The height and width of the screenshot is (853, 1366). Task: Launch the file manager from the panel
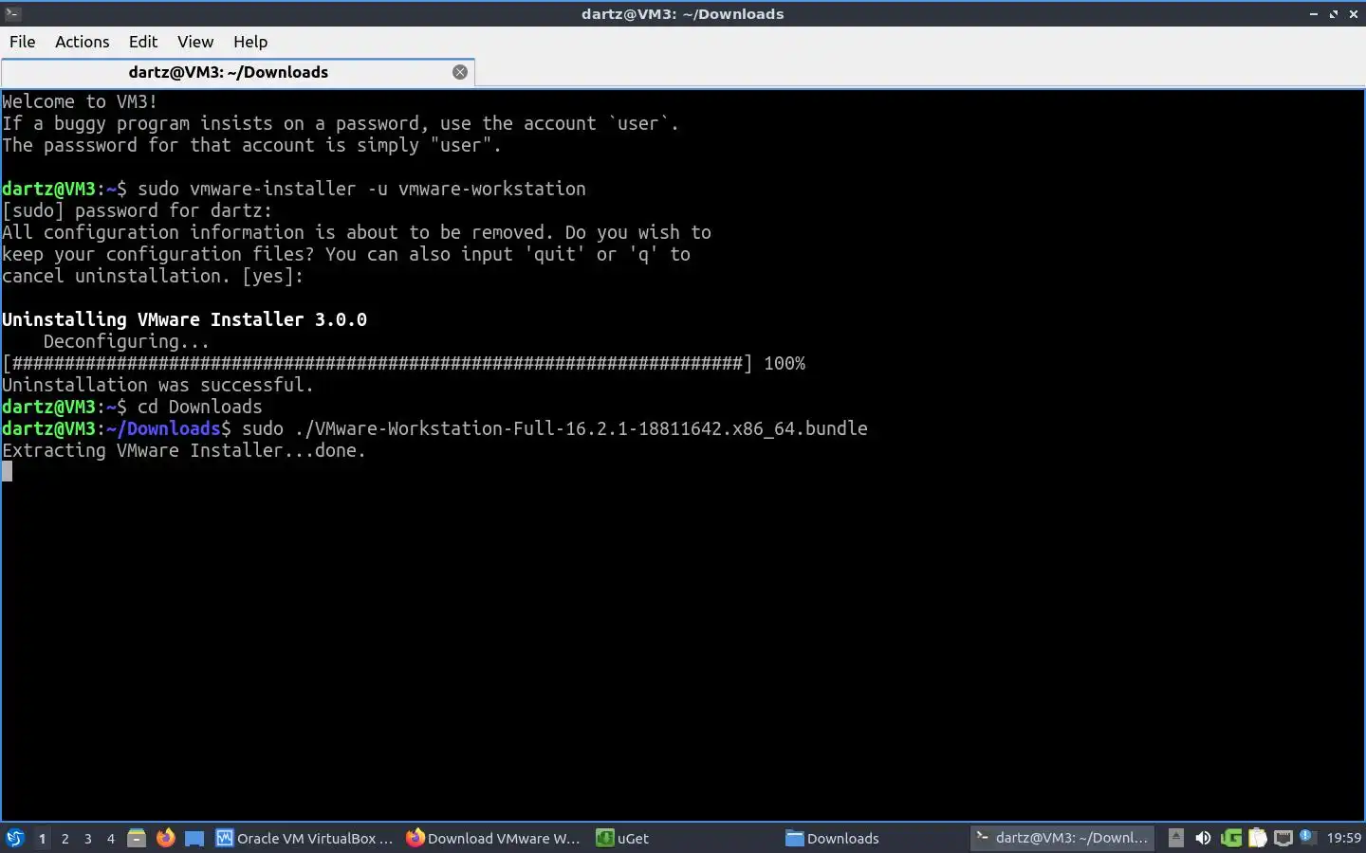(x=137, y=838)
